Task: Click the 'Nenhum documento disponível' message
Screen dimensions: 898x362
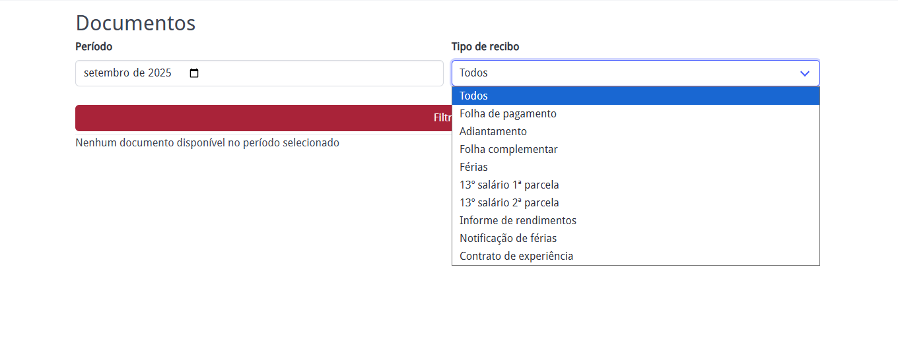Action: 207,142
